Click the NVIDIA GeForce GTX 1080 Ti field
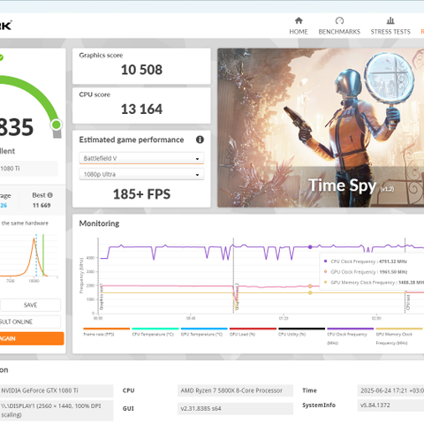424x424 pixels. click(57, 390)
